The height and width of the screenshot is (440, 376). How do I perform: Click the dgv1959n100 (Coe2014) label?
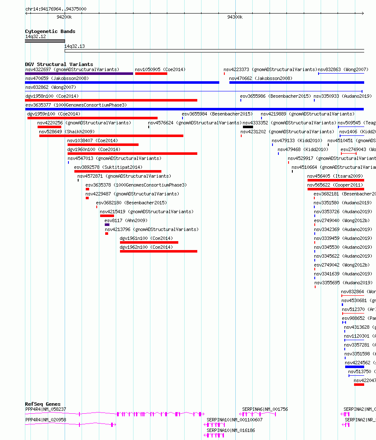click(54, 114)
